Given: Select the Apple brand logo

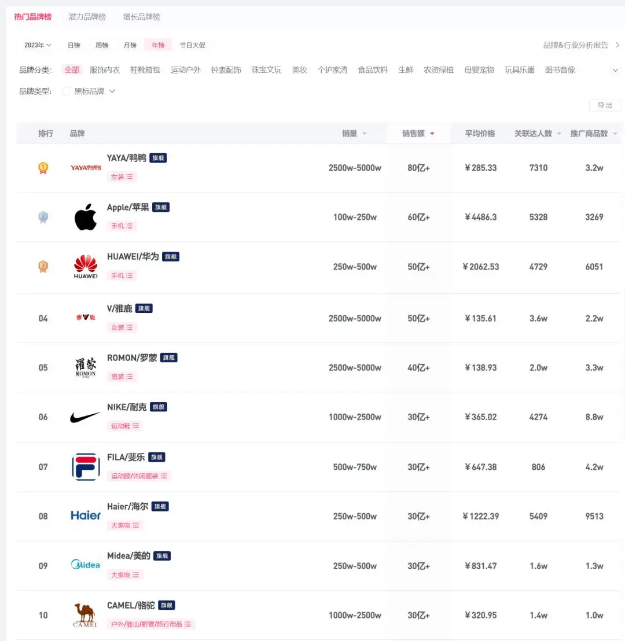Looking at the screenshot, I should (84, 217).
